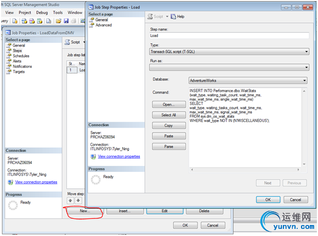Click the Analysis Services DMX Query icon
The width and height of the screenshot is (318, 236).
32,21
